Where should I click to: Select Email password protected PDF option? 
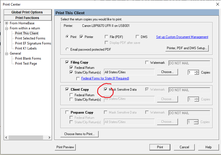point(67,50)
